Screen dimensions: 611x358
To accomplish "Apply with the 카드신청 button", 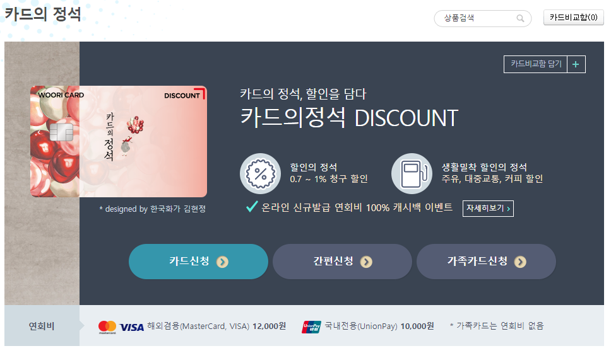I will click(x=198, y=262).
